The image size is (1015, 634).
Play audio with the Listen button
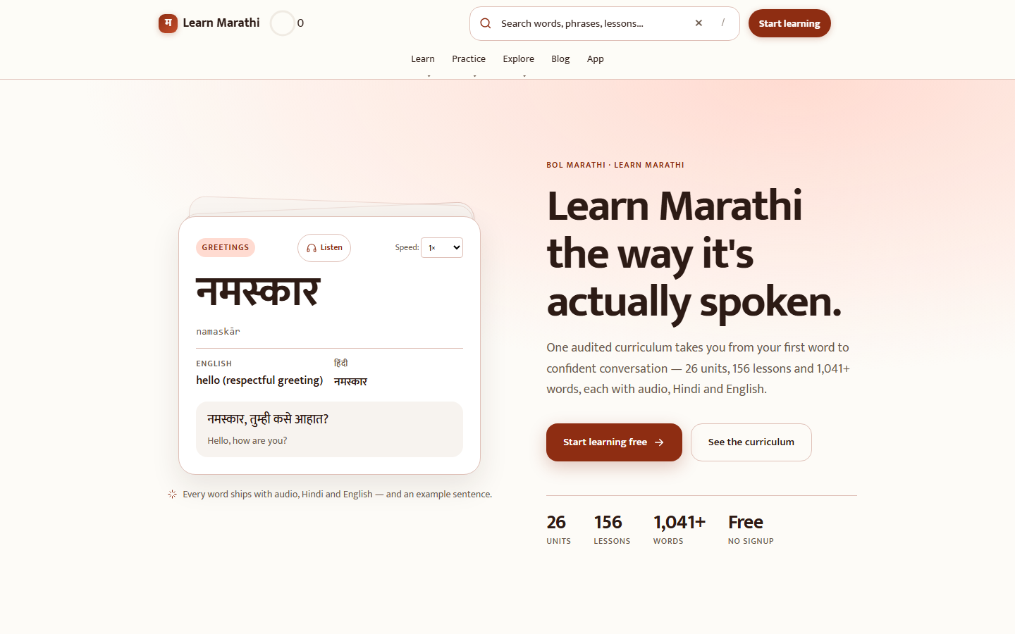pos(324,248)
